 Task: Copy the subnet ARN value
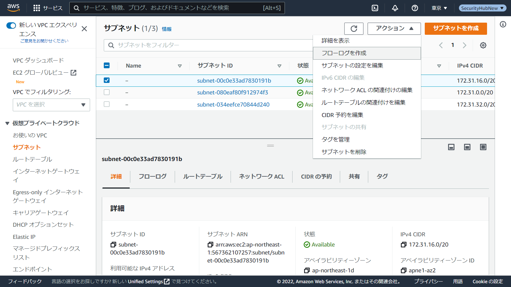click(210, 245)
